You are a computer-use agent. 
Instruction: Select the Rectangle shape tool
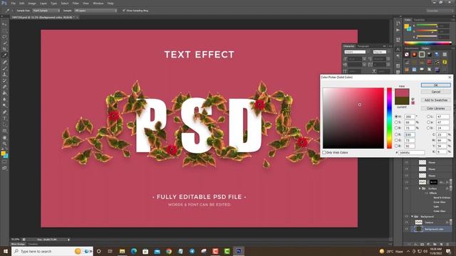coord(4,131)
